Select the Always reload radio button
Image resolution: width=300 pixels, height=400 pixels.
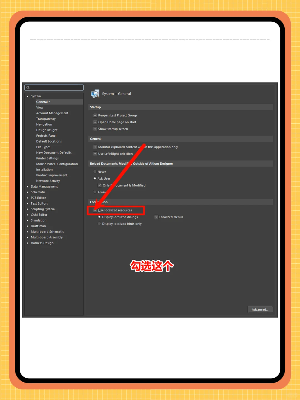95,192
